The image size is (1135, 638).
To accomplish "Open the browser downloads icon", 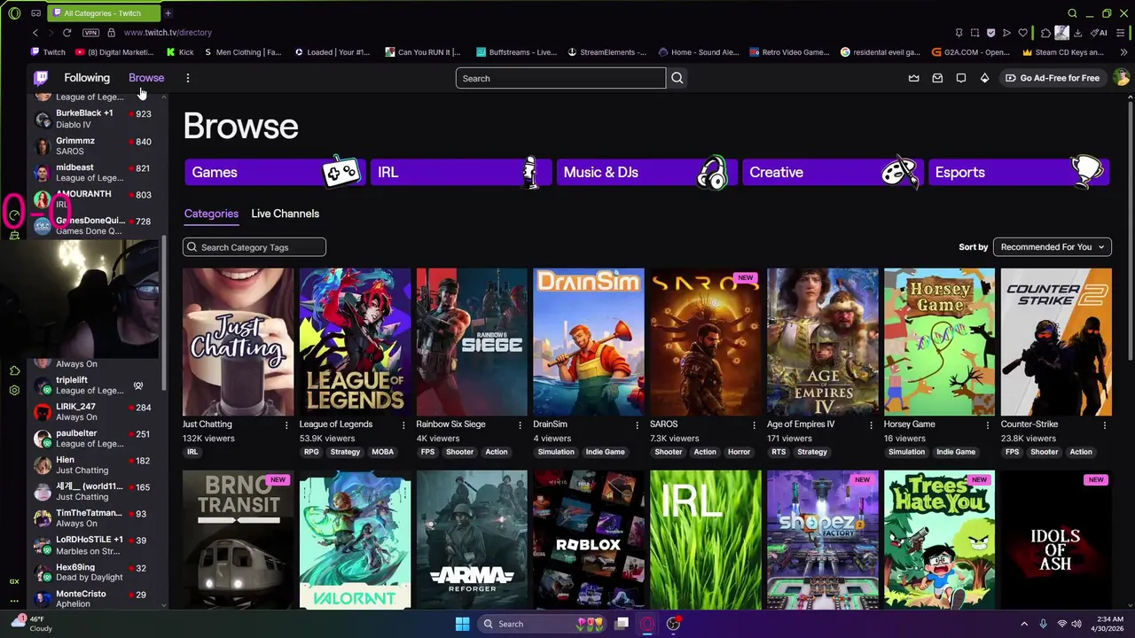I will pyautogui.click(x=1077, y=33).
